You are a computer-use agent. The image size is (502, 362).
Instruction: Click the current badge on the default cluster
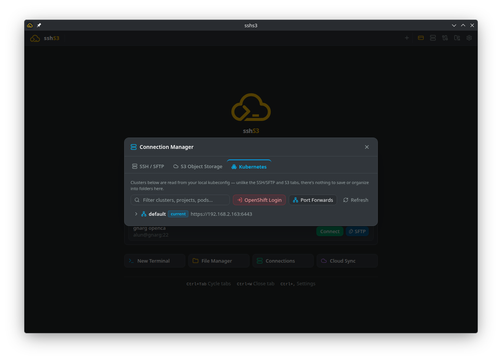pos(178,214)
